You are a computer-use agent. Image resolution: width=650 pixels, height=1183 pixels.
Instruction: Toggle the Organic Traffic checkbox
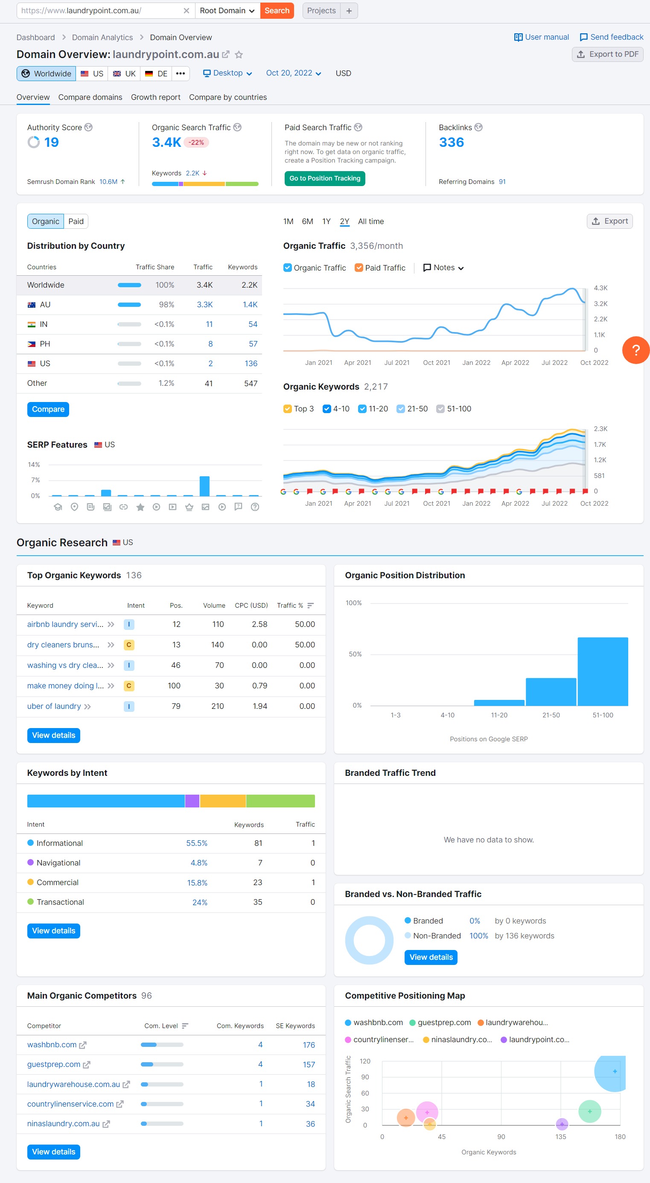coord(288,268)
